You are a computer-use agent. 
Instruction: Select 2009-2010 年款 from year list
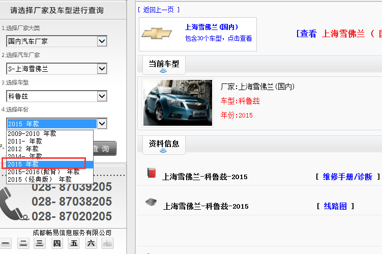[50, 133]
